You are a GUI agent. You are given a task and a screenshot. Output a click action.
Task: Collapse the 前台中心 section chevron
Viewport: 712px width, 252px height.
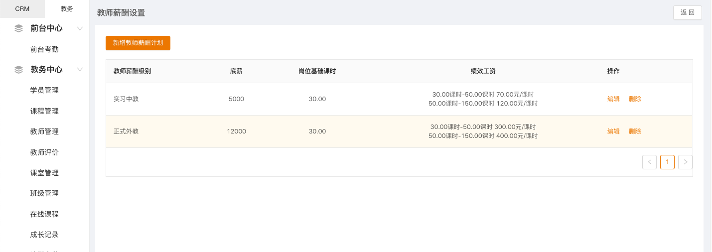pyautogui.click(x=80, y=28)
